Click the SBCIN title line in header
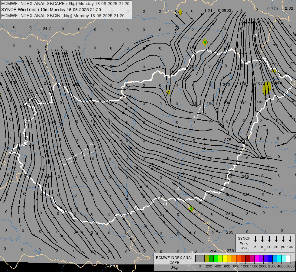The width and height of the screenshot is (296, 272). pos(63,16)
